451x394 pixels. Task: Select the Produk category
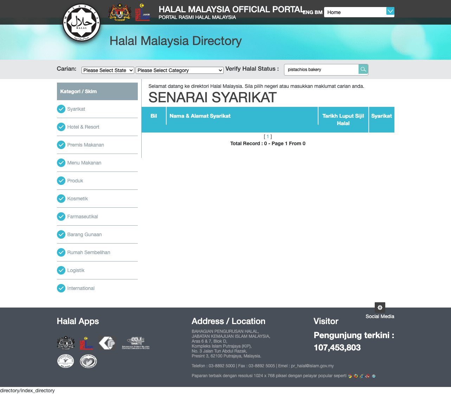pyautogui.click(x=75, y=181)
